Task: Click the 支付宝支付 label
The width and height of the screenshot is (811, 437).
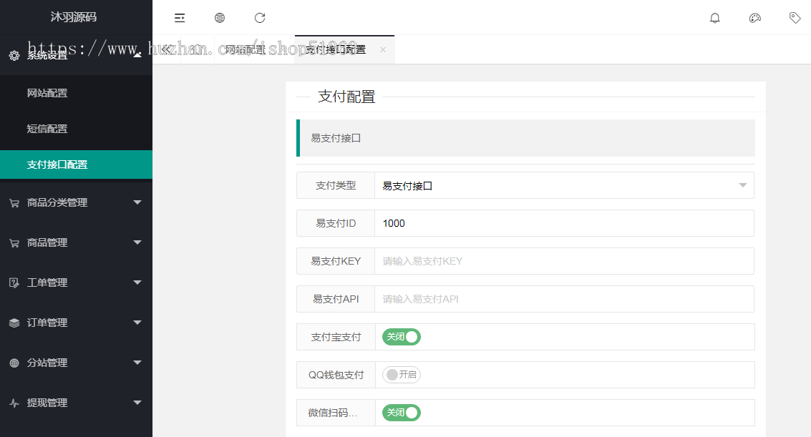Action: [x=336, y=338]
